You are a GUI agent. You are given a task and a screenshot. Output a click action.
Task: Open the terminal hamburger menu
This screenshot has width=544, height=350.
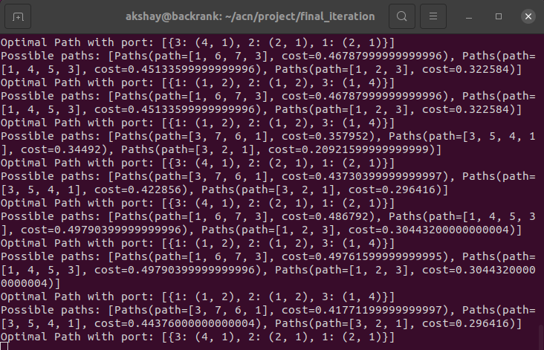click(433, 16)
